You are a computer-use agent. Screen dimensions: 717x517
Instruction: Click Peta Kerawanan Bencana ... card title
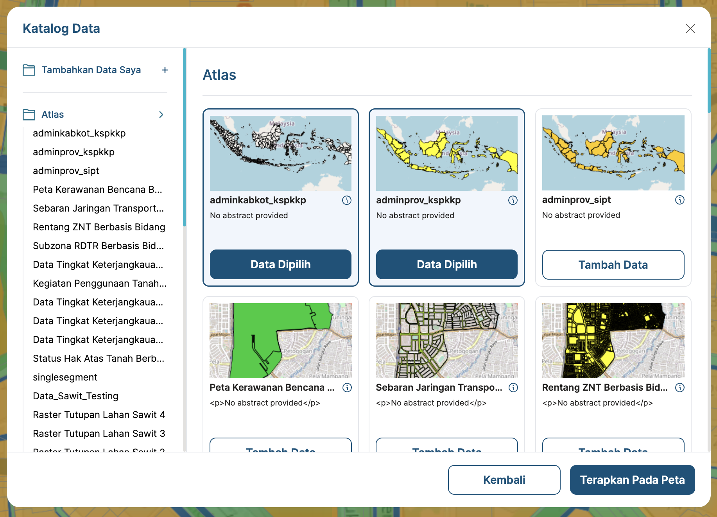pyautogui.click(x=272, y=388)
